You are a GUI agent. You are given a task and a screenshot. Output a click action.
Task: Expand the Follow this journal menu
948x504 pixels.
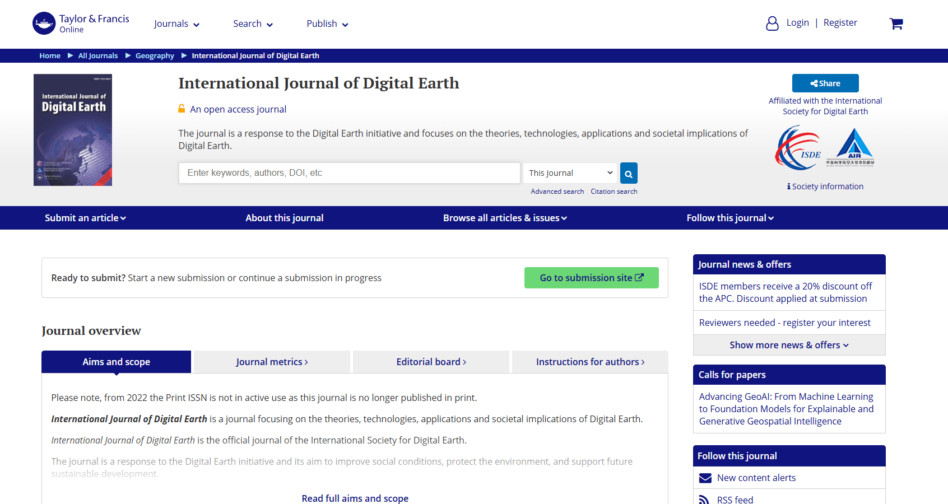[x=730, y=218]
